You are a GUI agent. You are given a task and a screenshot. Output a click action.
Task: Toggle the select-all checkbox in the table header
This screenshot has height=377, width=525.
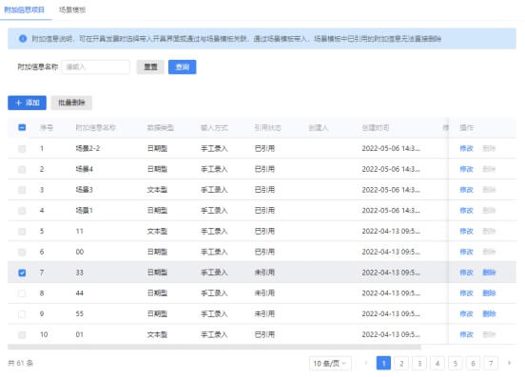[22, 127]
